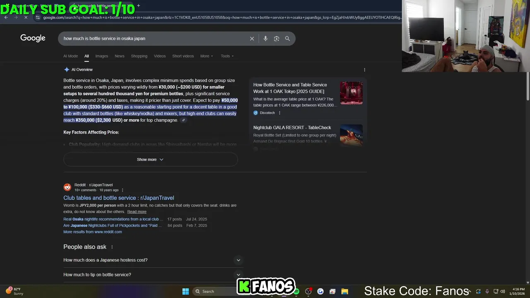Click the GALA RESORT source thumbnail

coord(351,135)
